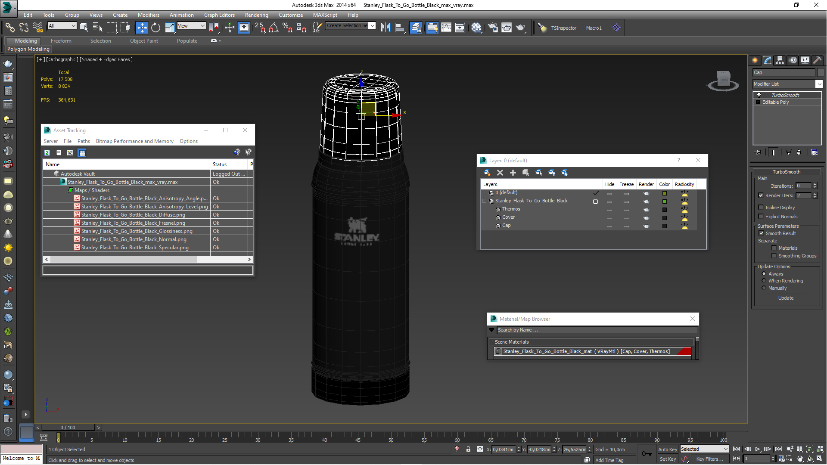This screenshot has height=465, width=827.
Task: Switch Asset Tracking to table view icon
Action: tap(82, 153)
